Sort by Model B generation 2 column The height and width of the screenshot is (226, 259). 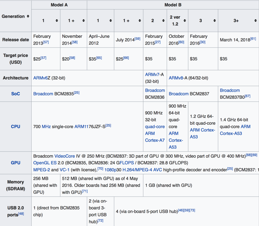[163, 20]
